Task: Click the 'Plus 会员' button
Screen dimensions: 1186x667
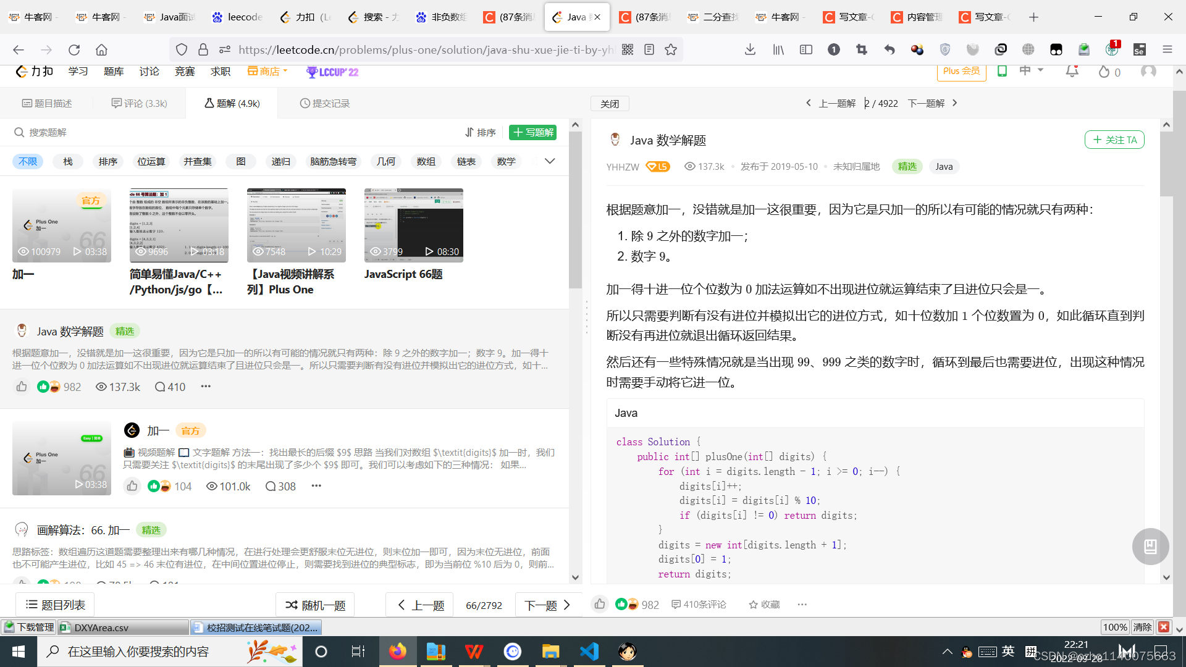Action: point(961,71)
